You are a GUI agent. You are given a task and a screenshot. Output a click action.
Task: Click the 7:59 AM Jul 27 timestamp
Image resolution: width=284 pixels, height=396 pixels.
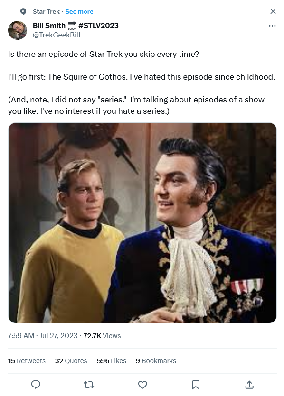tap(43, 336)
